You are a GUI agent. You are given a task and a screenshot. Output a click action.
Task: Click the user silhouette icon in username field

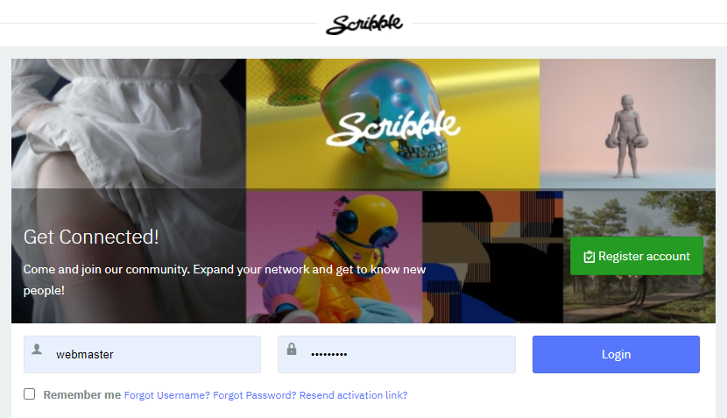[x=37, y=350]
